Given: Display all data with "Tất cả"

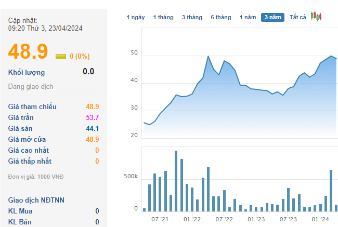Looking at the screenshot, I should [298, 17].
